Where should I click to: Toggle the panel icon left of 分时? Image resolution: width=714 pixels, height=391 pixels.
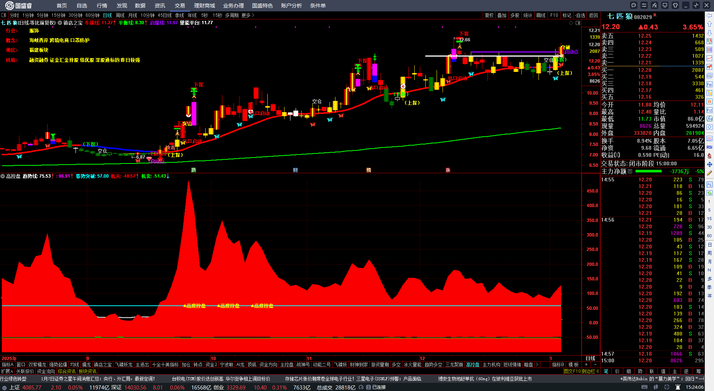point(4,15)
